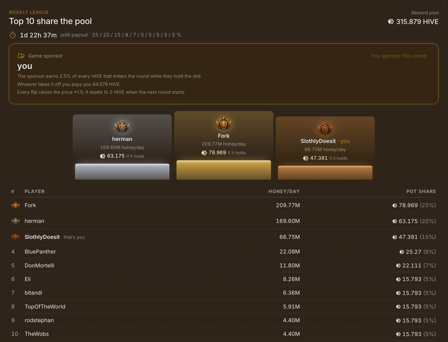Click the gold podium bar under Fork
This screenshot has width=448, height=342.
(x=223, y=170)
